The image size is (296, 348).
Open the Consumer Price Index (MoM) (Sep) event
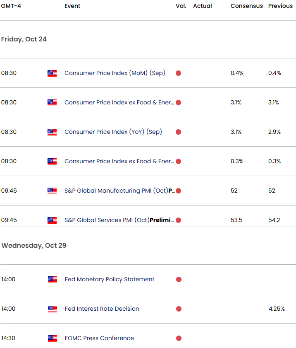(115, 73)
